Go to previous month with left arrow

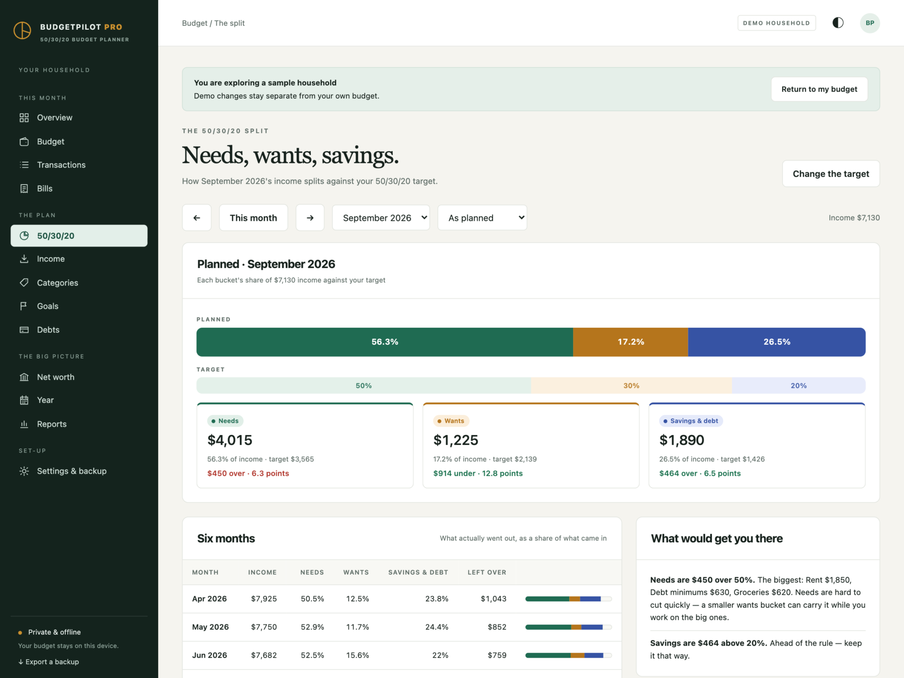click(x=197, y=218)
